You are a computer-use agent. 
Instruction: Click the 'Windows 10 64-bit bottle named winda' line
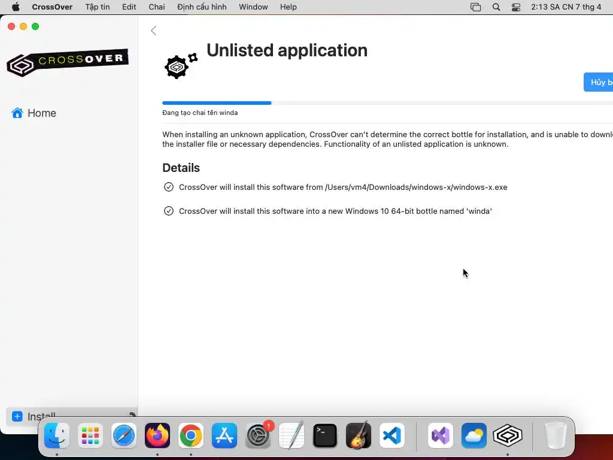[335, 211]
